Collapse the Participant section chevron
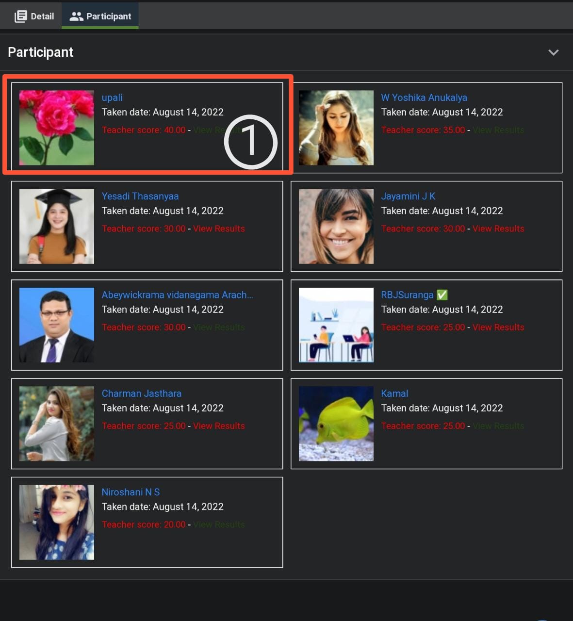 point(553,52)
